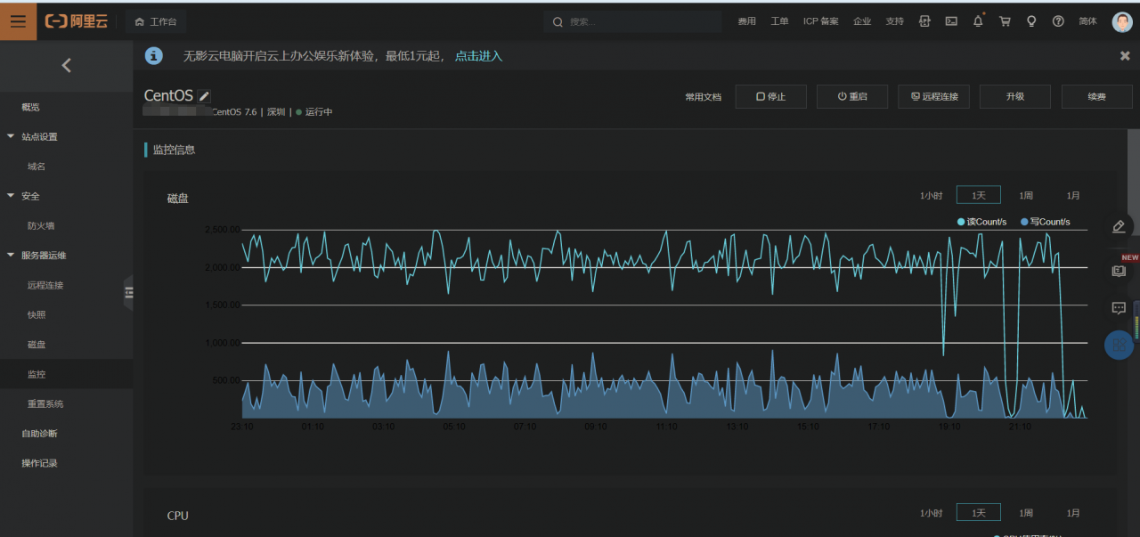Follow the 点击进入 link in banner
1140x537 pixels.
pos(478,56)
